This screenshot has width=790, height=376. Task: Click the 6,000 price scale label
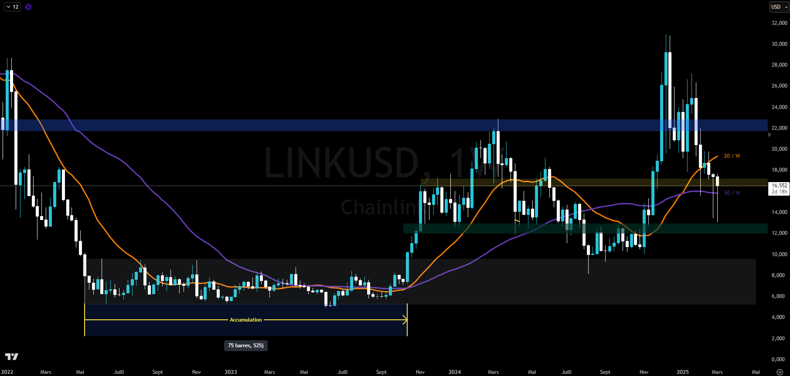coord(779,296)
